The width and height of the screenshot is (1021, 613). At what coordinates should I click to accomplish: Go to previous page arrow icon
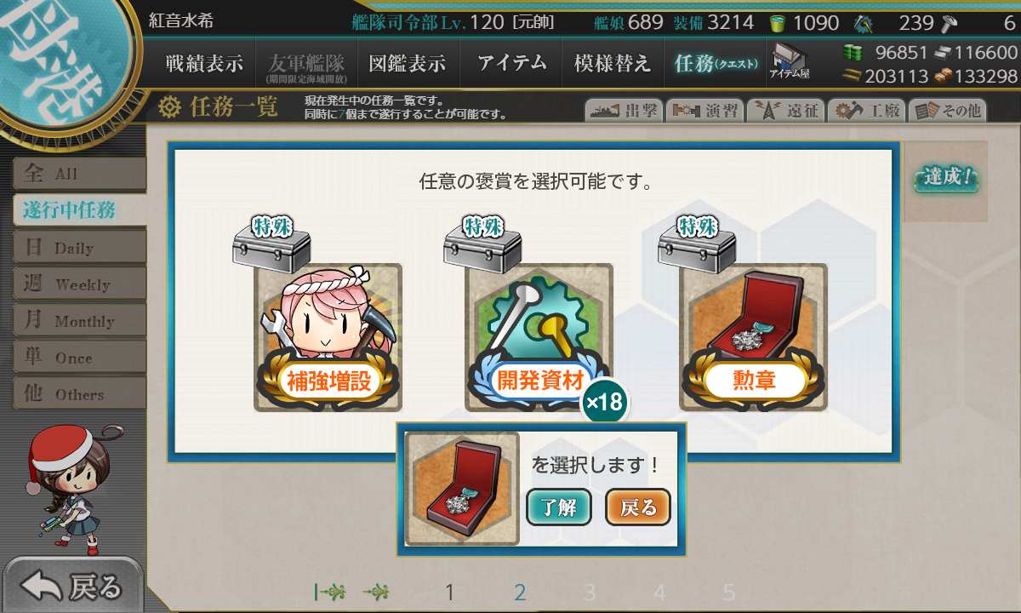(x=377, y=592)
